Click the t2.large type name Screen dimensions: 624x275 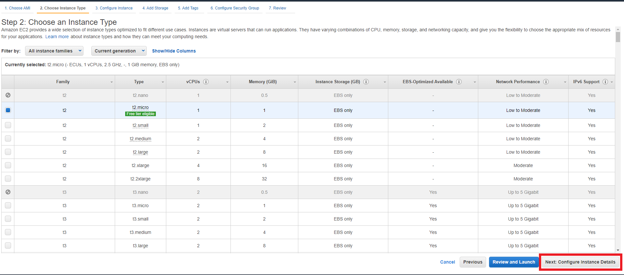[141, 152]
